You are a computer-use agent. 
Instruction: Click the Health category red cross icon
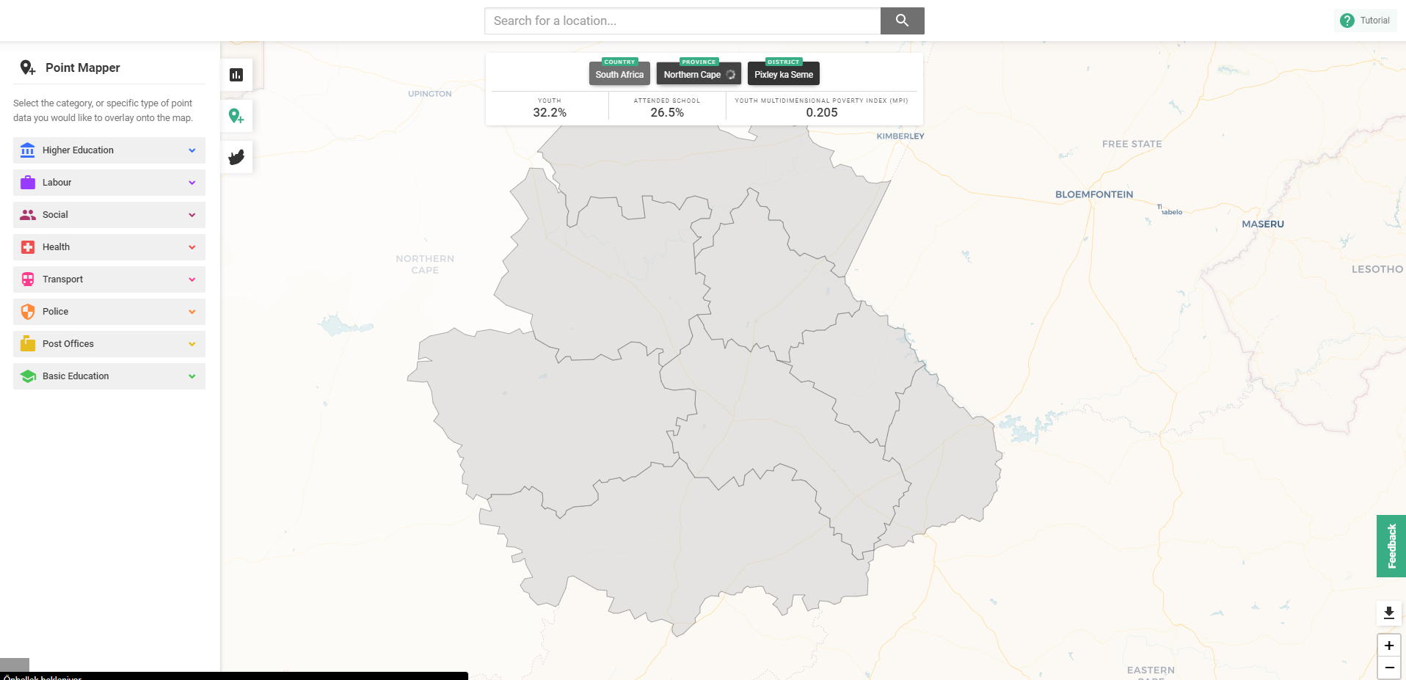tap(27, 246)
